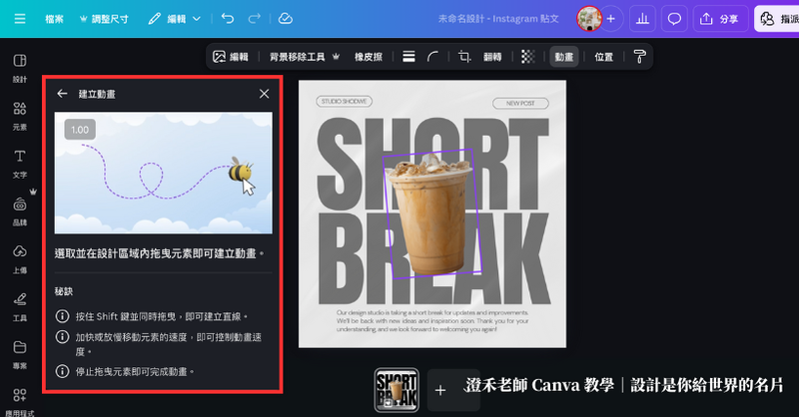Image resolution: width=799 pixels, height=417 pixels.
Task: Check the cloud save status icon
Action: 286,19
